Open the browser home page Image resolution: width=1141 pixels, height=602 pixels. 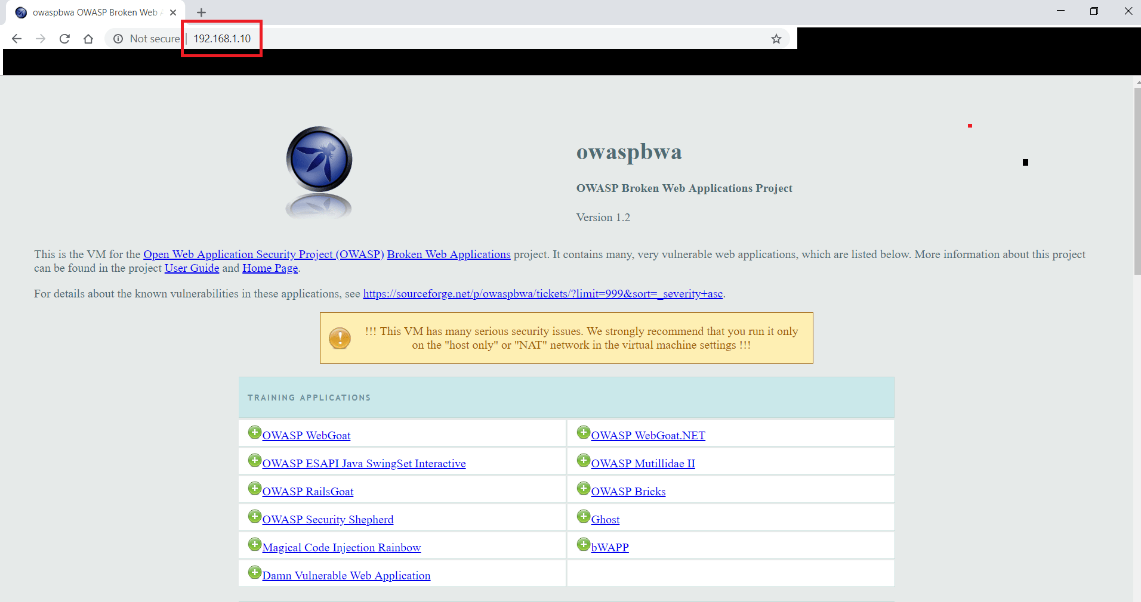pyautogui.click(x=88, y=38)
